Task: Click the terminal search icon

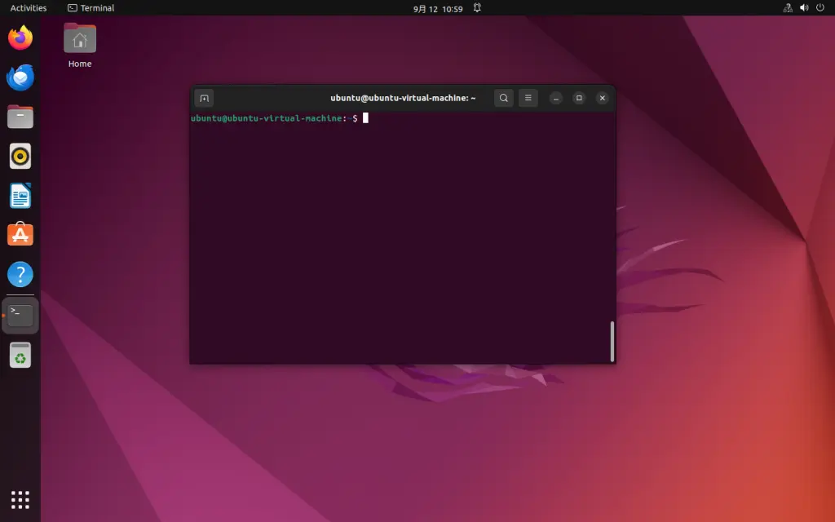Action: click(504, 98)
